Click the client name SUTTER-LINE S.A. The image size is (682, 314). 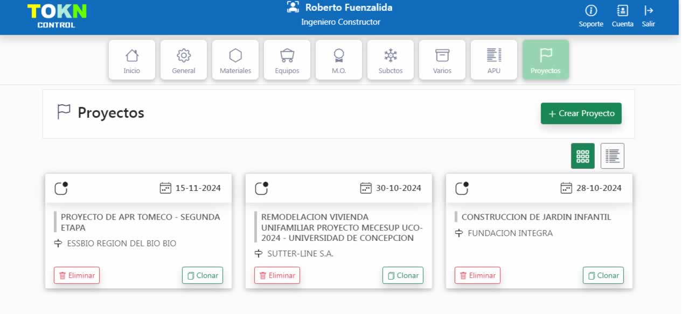coord(301,254)
